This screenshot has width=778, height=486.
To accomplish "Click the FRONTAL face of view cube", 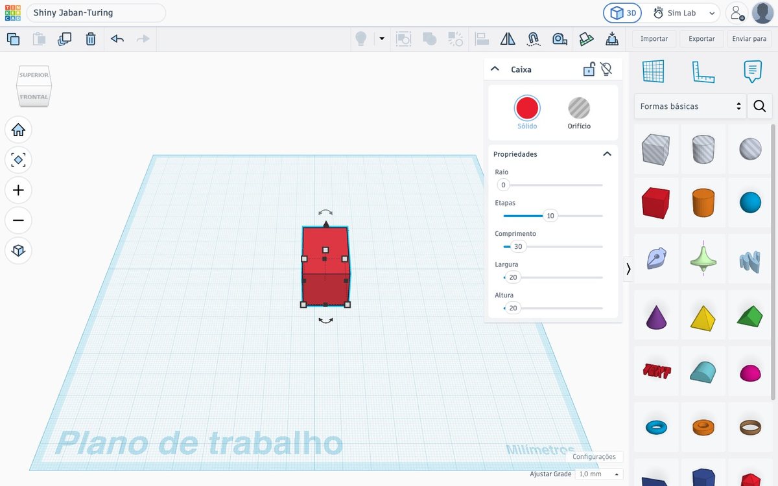I will [34, 97].
